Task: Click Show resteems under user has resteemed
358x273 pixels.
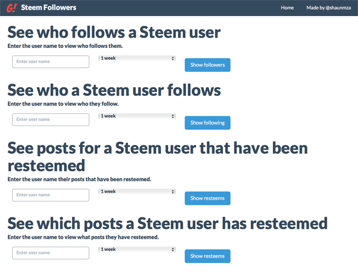Action: click(x=207, y=256)
